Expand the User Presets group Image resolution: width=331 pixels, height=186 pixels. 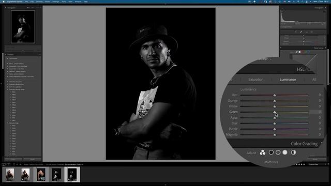tap(7, 58)
